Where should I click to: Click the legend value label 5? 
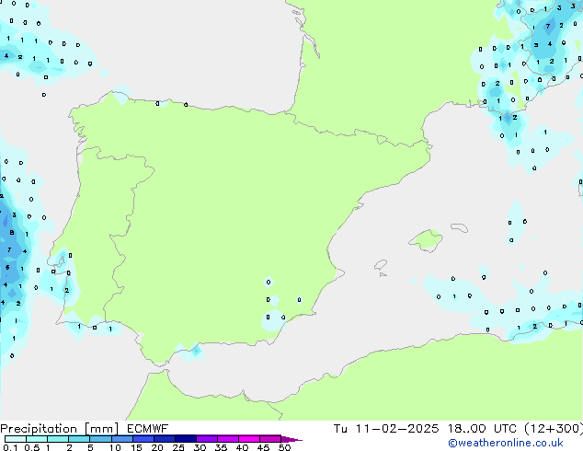[x=90, y=447]
